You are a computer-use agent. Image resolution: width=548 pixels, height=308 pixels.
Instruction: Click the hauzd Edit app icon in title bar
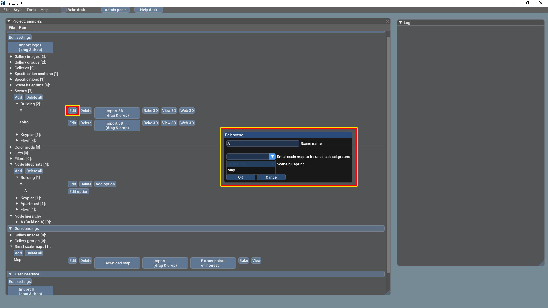click(x=3, y=3)
